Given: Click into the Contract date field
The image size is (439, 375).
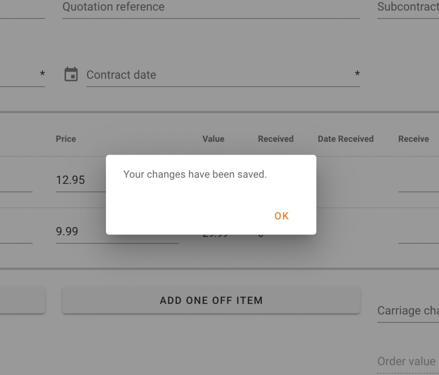Looking at the screenshot, I should (x=219, y=75).
